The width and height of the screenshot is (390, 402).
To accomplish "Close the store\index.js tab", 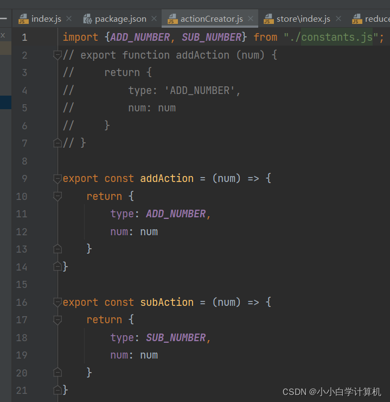I will click(x=338, y=18).
